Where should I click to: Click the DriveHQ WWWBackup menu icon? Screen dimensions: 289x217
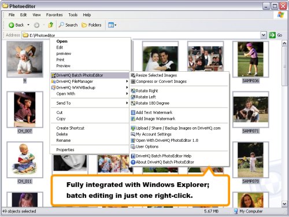53,87
